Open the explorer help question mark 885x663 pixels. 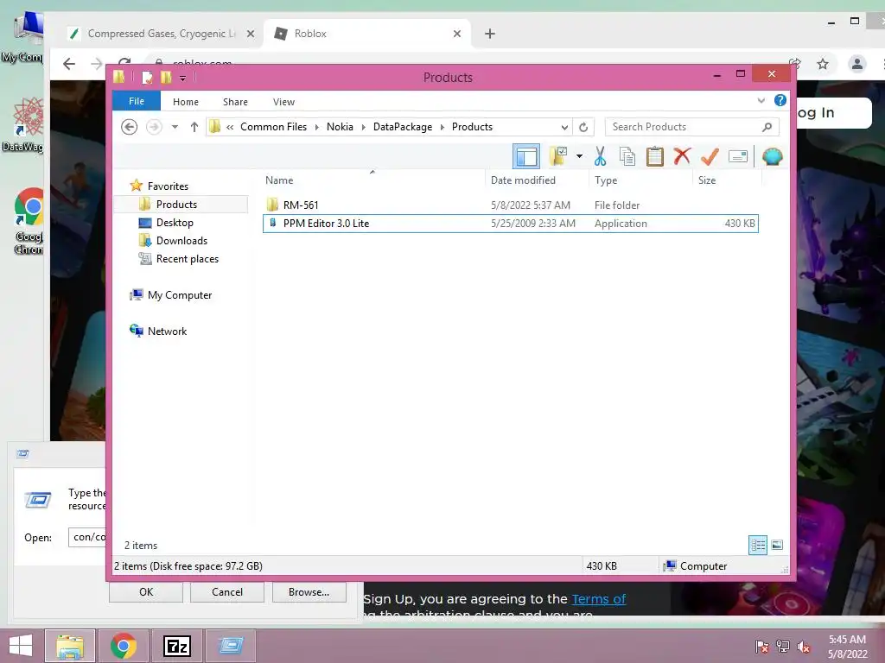pos(780,100)
